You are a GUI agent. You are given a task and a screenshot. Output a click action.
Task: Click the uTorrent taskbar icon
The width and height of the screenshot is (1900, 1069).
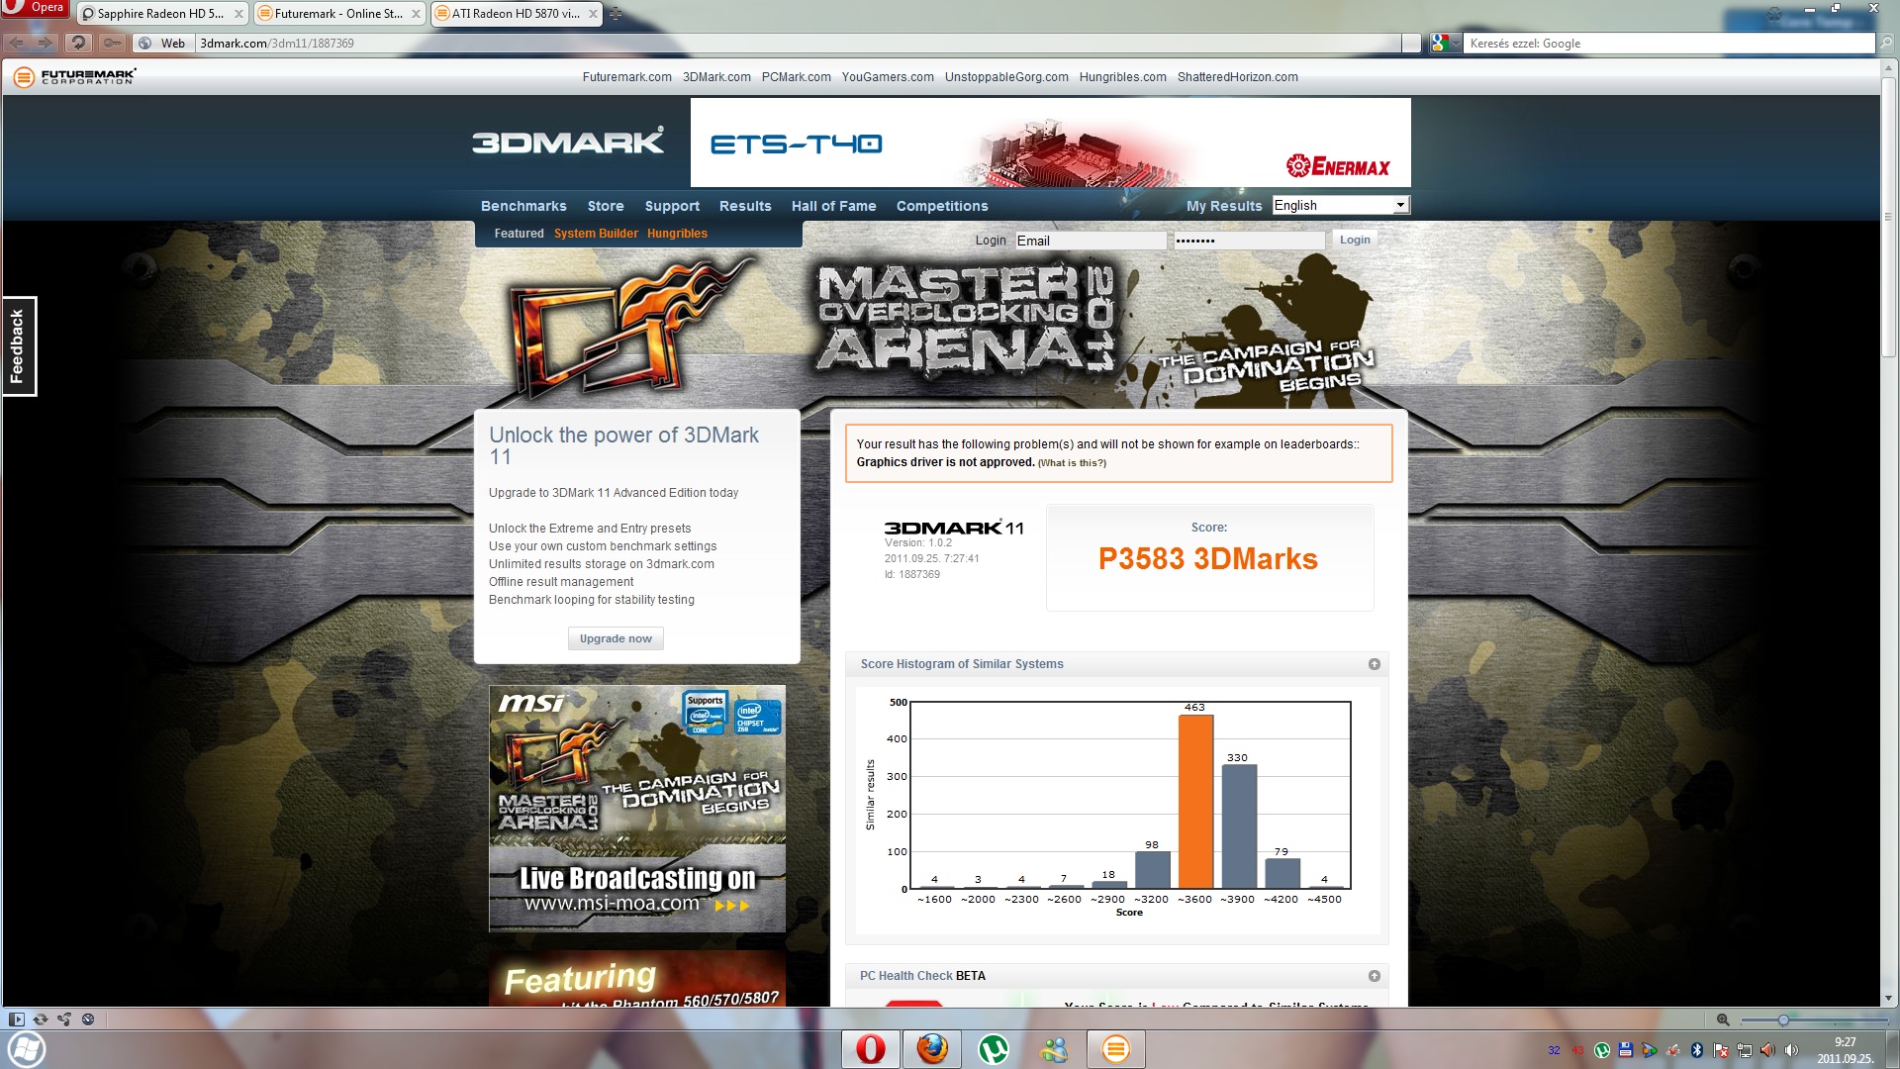click(993, 1049)
